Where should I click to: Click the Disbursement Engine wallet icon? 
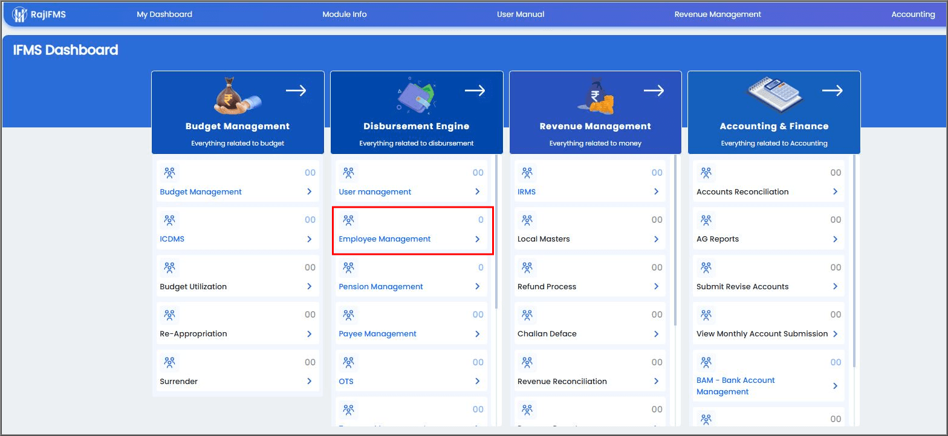click(415, 95)
